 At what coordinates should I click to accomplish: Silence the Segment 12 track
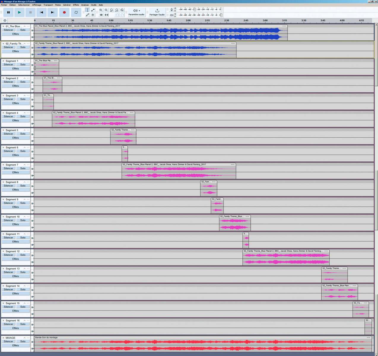[8, 255]
